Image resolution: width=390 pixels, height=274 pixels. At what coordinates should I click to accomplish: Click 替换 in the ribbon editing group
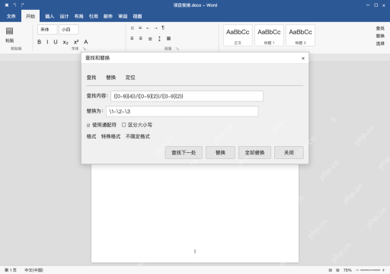click(x=380, y=36)
